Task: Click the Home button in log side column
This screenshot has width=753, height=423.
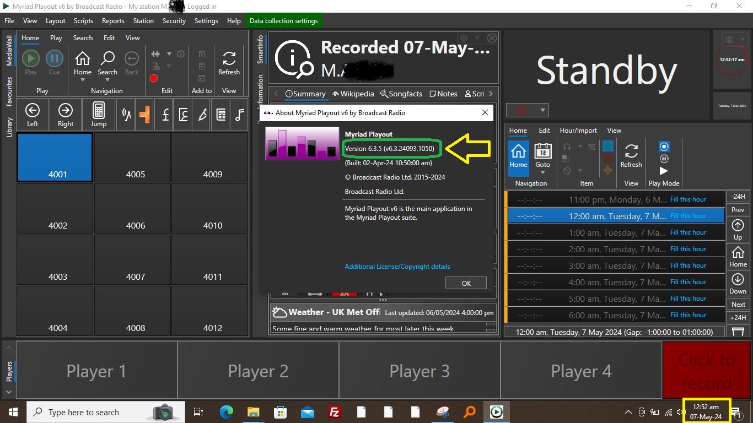Action: [x=738, y=257]
